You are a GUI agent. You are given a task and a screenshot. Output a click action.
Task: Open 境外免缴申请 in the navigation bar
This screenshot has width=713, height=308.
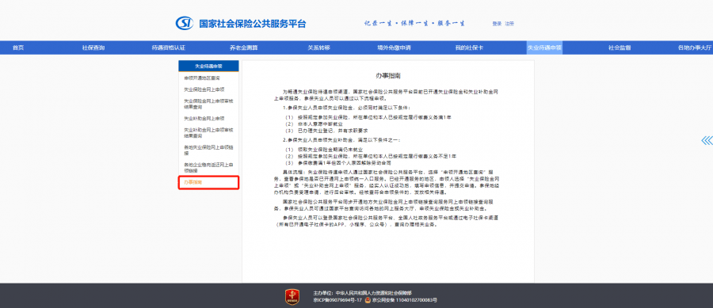coord(394,48)
